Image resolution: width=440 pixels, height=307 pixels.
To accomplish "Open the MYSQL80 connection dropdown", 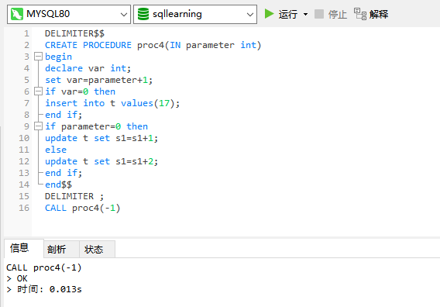I will click(x=124, y=14).
